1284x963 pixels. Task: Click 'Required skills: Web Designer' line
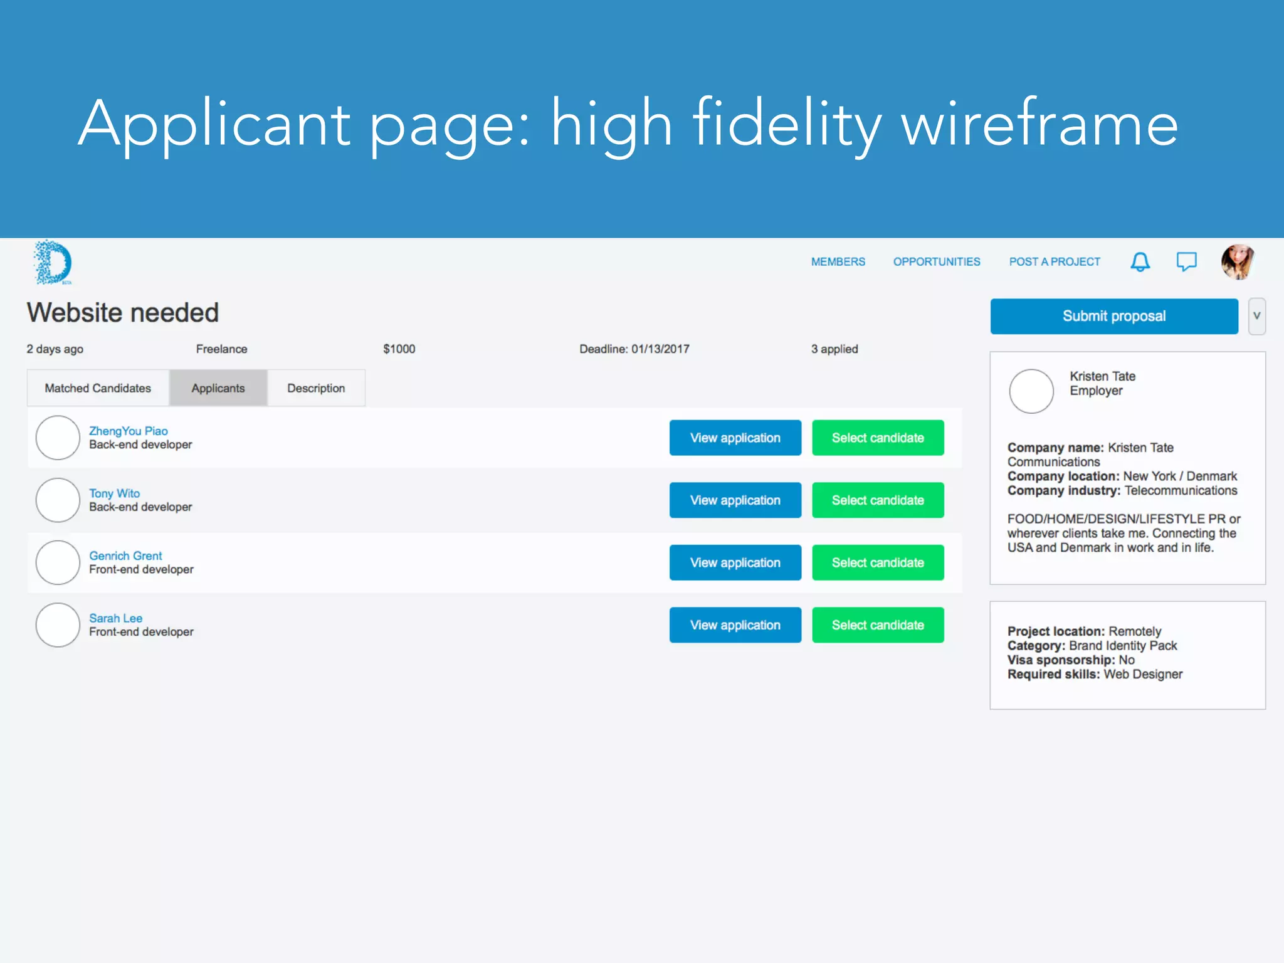point(1095,675)
